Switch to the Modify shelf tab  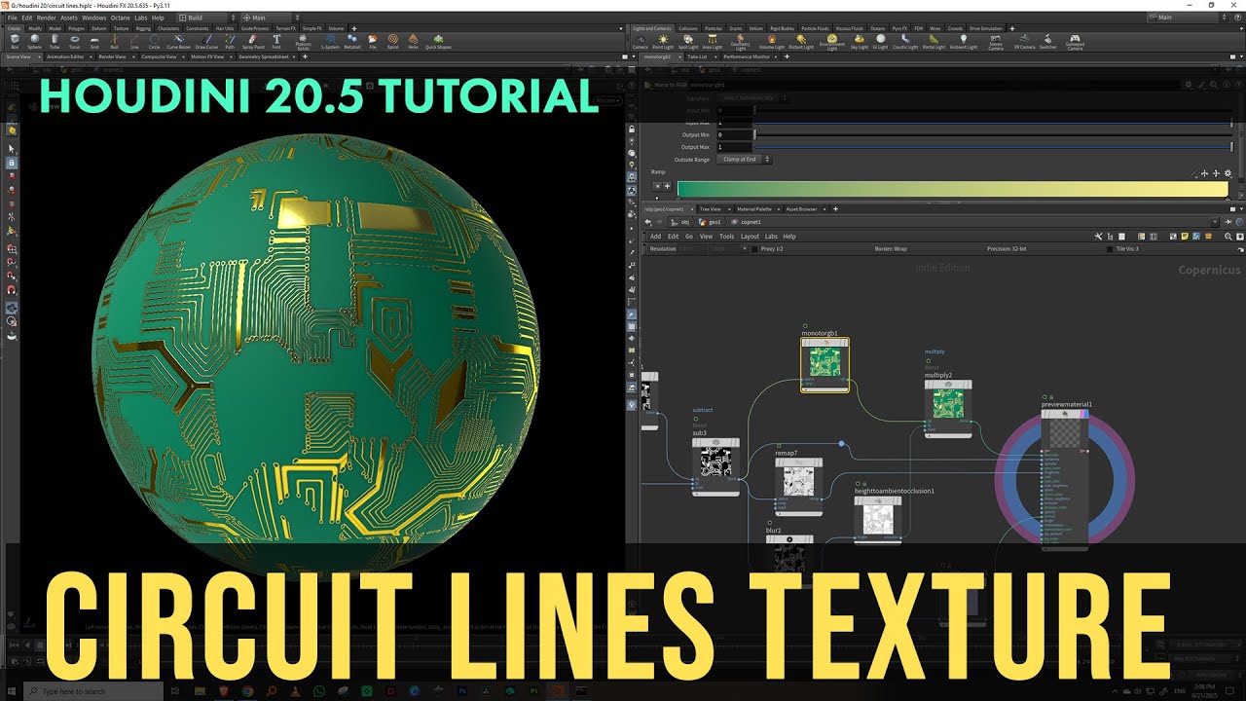click(x=35, y=29)
